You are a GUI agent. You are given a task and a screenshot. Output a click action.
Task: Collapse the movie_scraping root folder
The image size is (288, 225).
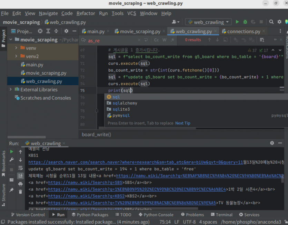[11, 40]
